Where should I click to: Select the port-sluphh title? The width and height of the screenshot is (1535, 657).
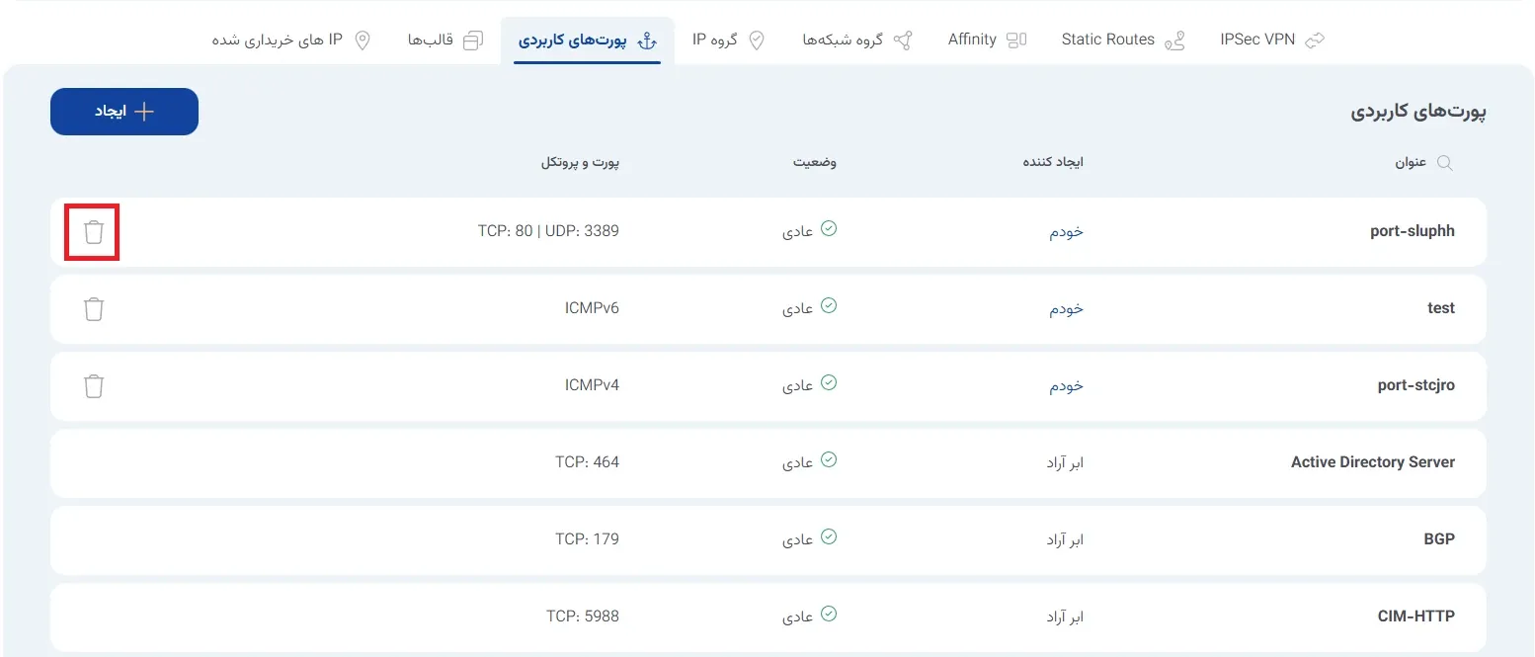point(1414,231)
